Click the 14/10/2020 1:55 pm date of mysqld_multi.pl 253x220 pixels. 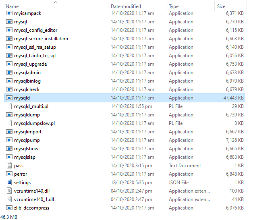[131, 106]
